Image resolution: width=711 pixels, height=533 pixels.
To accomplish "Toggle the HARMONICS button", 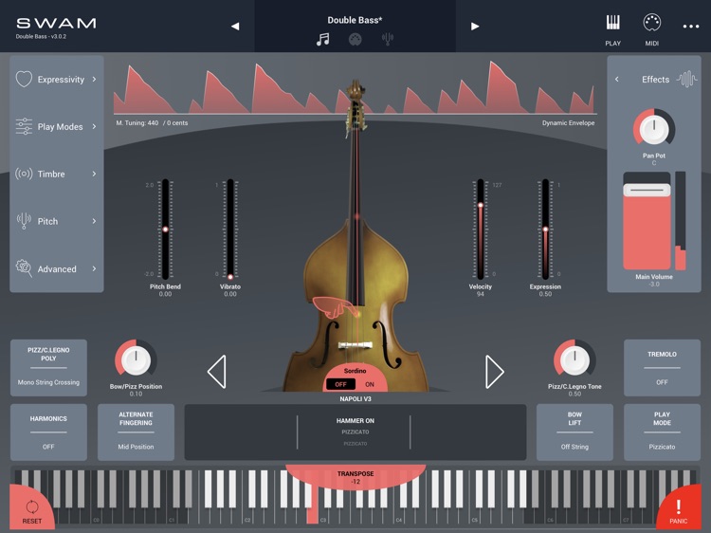I will [48, 432].
